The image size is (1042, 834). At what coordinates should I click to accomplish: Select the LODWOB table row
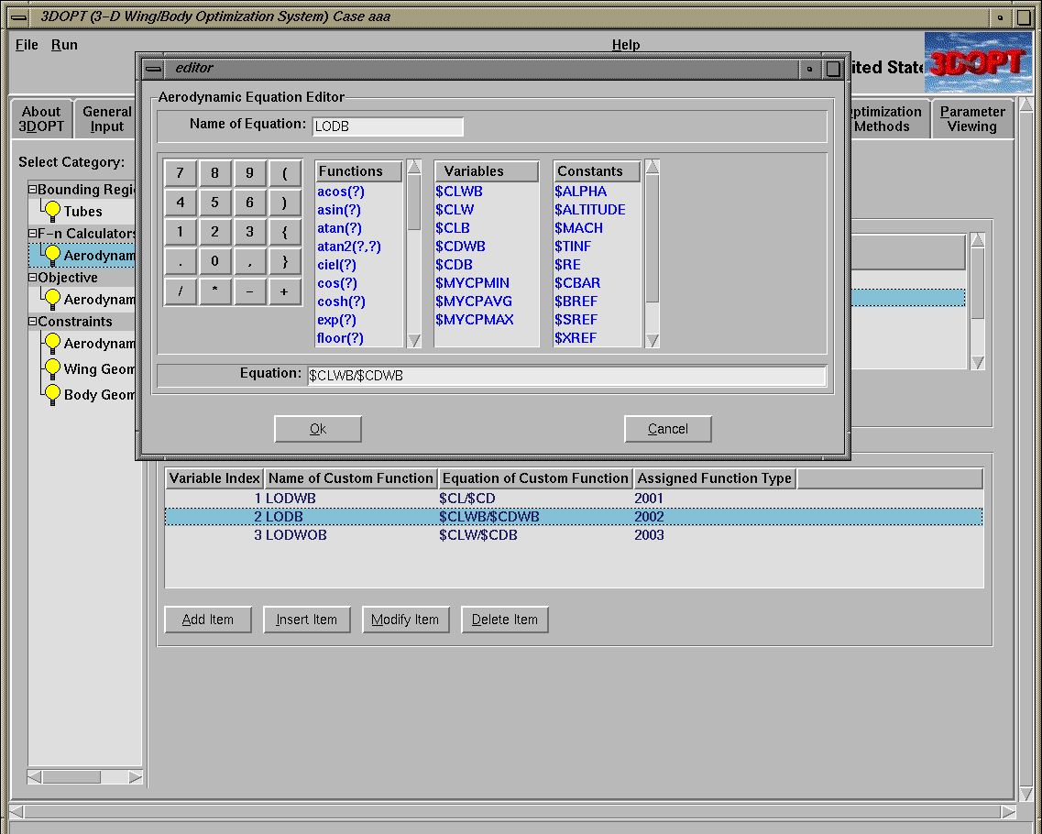coord(574,535)
